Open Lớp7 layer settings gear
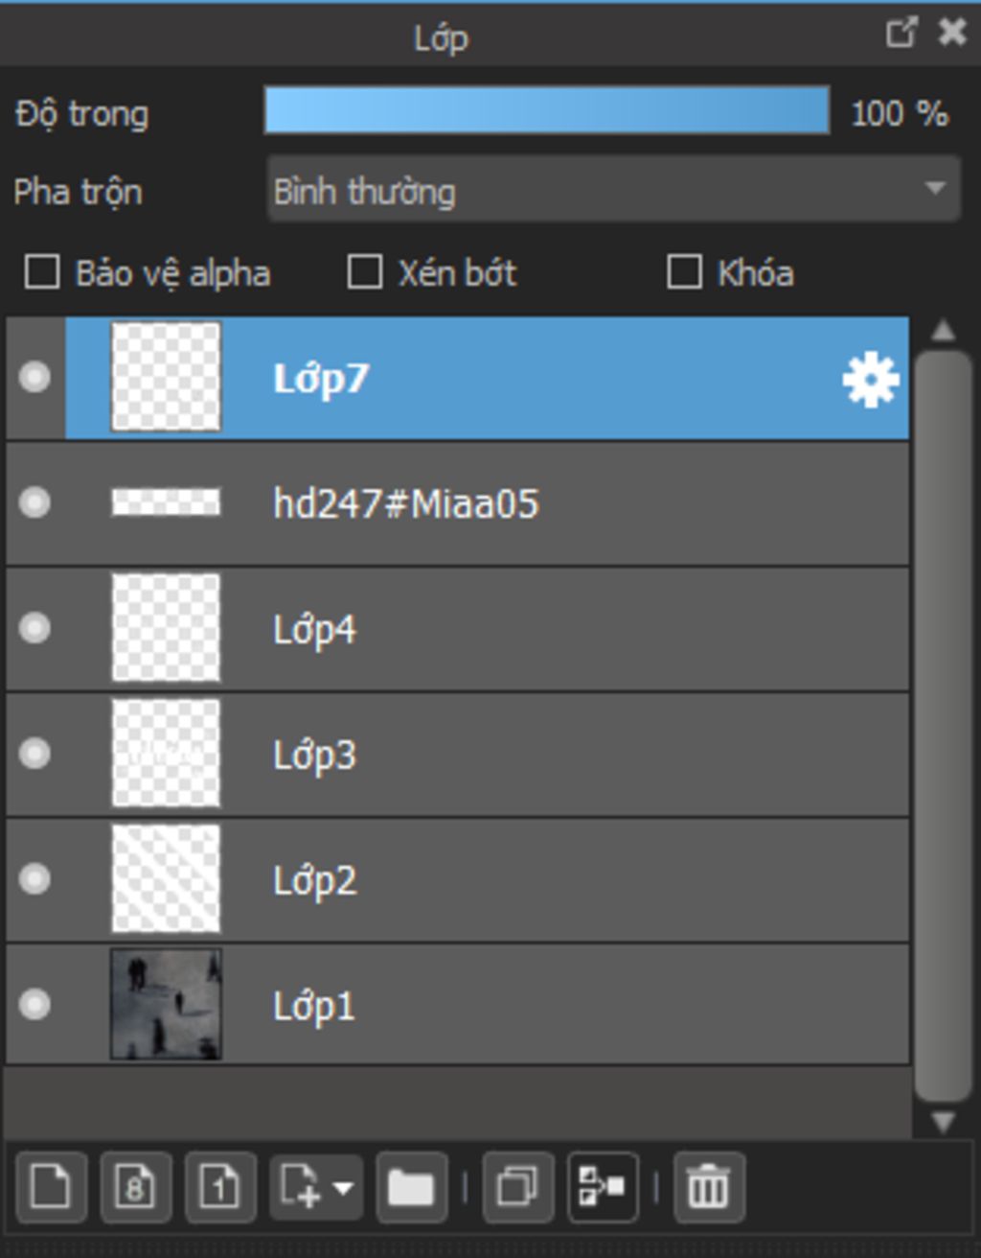This screenshot has width=981, height=1258. click(870, 380)
